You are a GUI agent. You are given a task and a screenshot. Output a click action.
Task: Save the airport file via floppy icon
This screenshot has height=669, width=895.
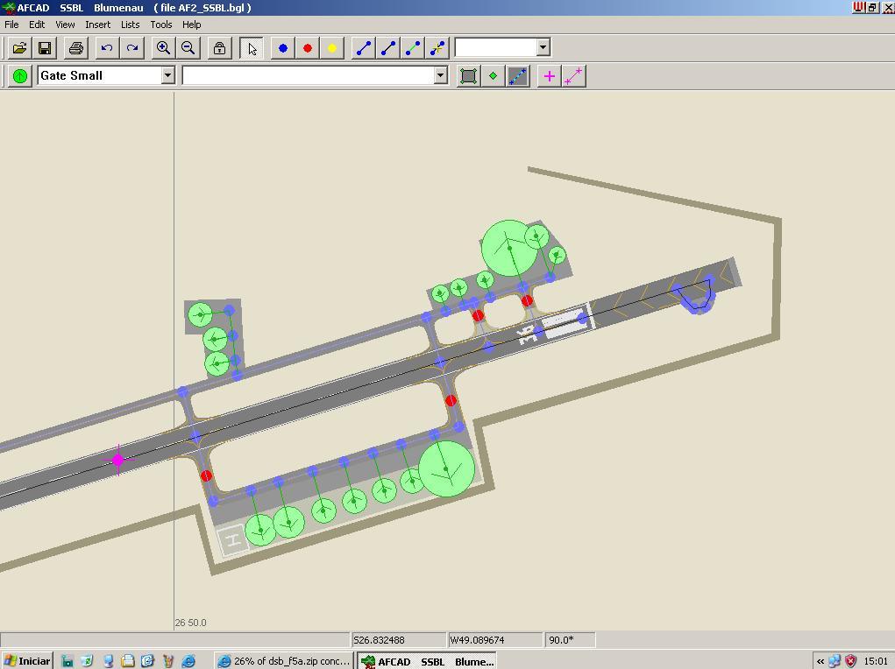point(45,48)
